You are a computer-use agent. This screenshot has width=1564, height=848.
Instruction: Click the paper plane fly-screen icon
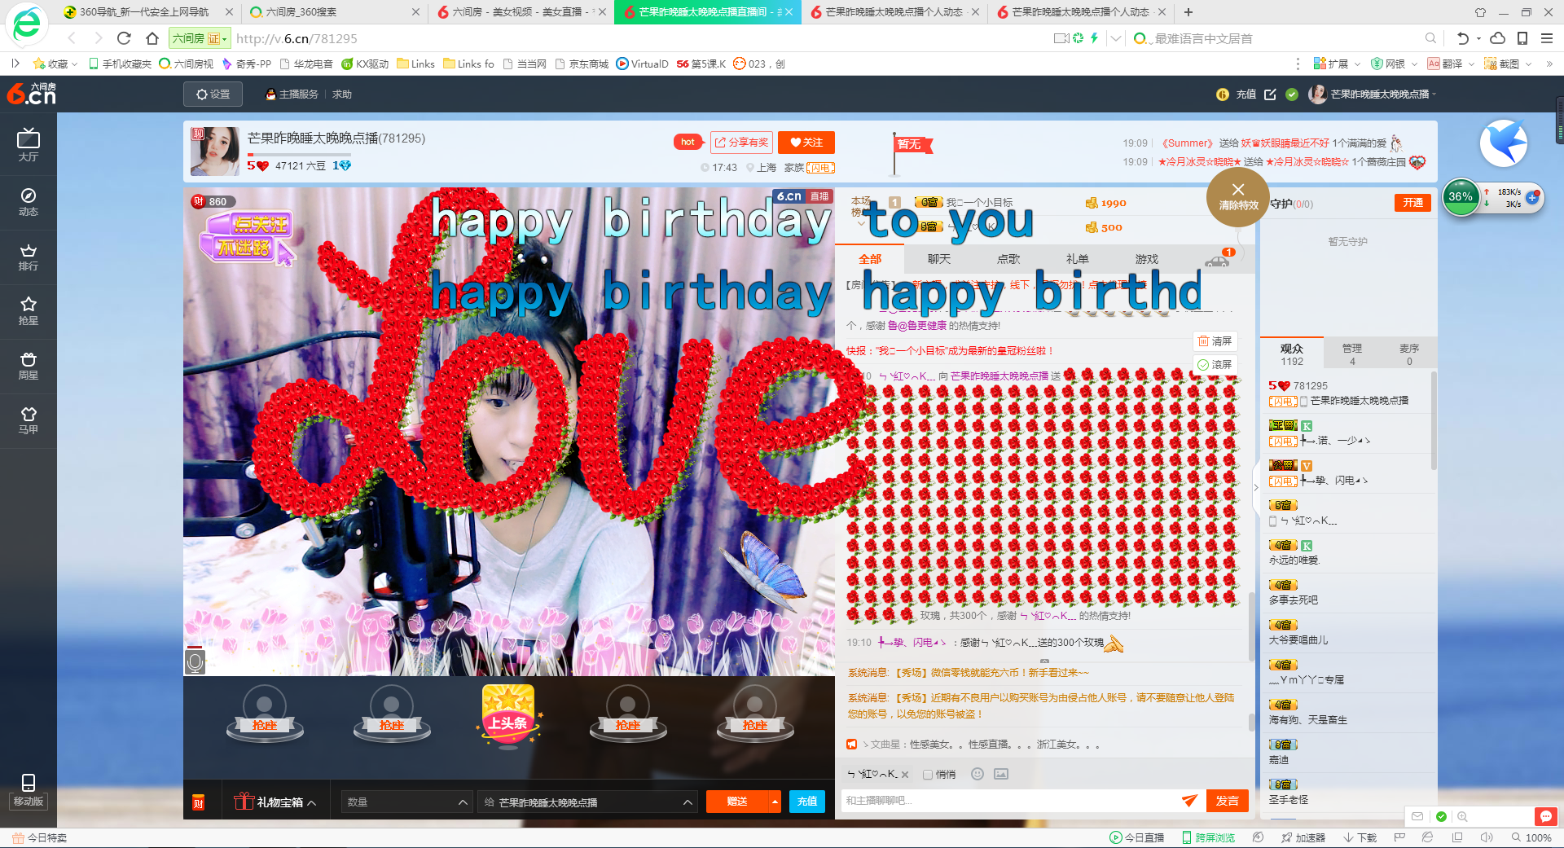point(1189,801)
